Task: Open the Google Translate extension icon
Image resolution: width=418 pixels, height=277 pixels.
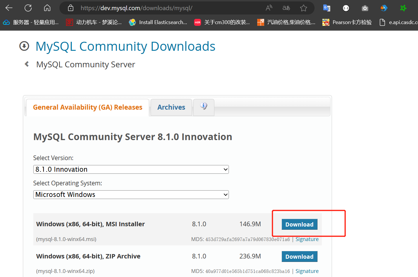Action: (x=327, y=8)
